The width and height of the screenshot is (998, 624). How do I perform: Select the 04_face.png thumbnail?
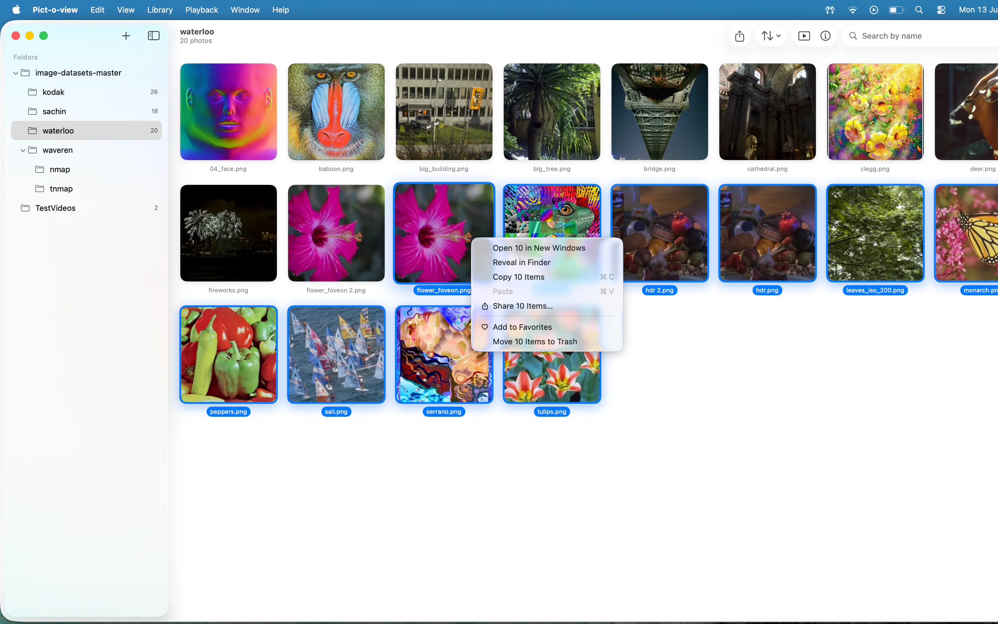[x=228, y=112]
